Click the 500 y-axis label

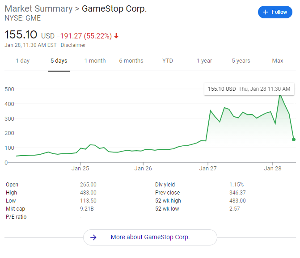click(9, 89)
